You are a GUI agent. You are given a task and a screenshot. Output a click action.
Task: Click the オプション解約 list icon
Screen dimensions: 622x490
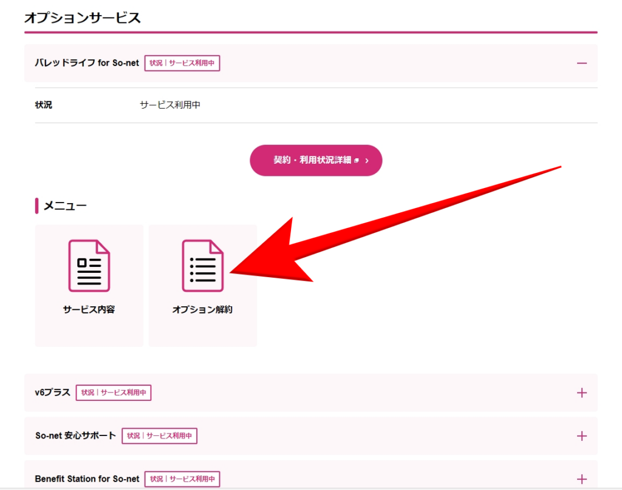(x=203, y=265)
